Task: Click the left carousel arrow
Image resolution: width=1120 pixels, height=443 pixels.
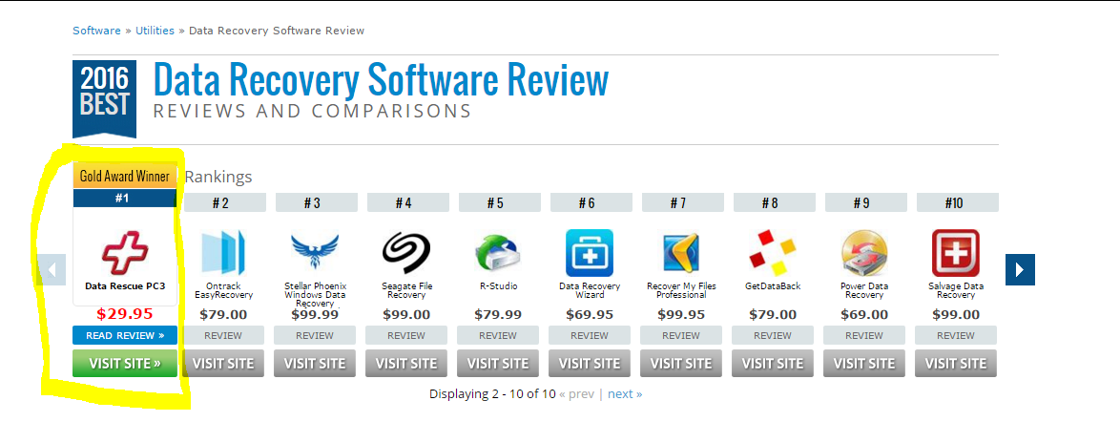Action: tap(52, 269)
